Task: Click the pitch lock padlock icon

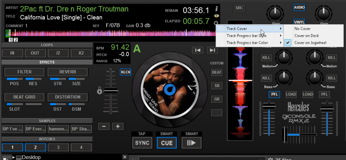Action: pos(99,91)
